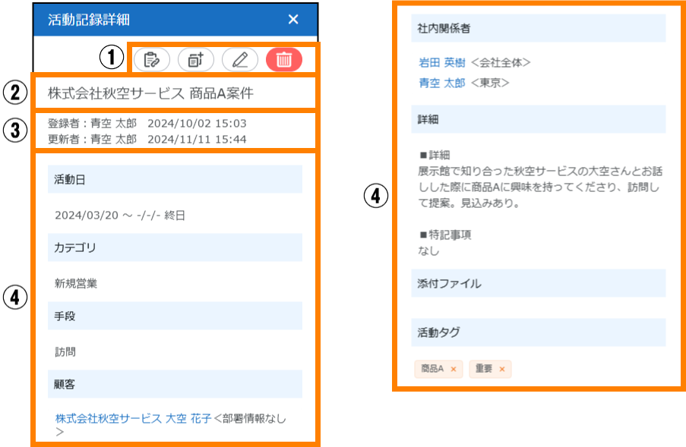The image size is (686, 447).
Task: Click the 商品A activity tag label
Action: click(432, 369)
